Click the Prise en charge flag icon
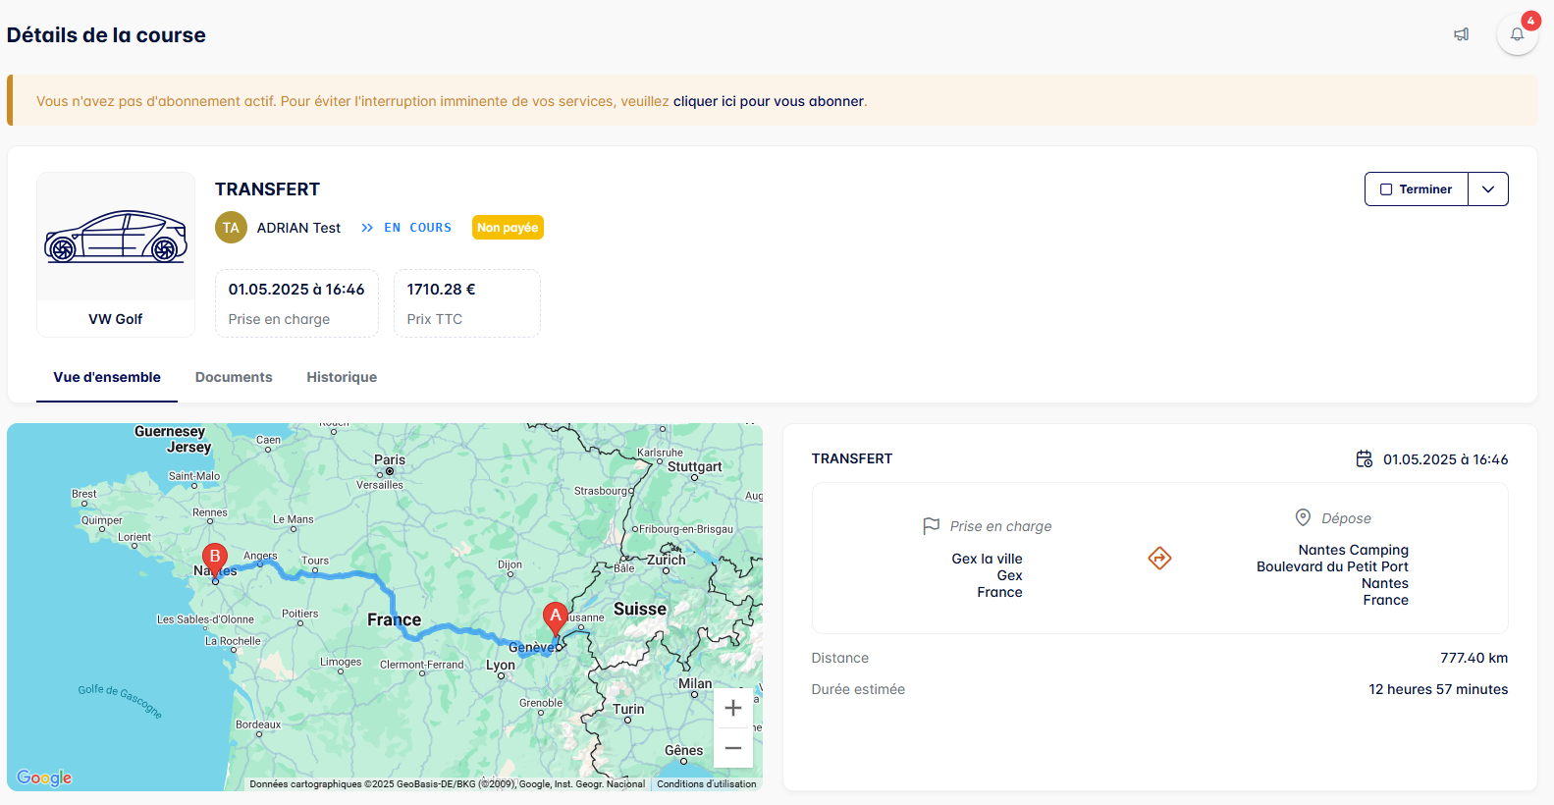 [931, 526]
